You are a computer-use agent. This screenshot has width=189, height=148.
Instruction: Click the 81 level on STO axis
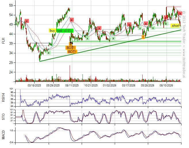coord(12,113)
